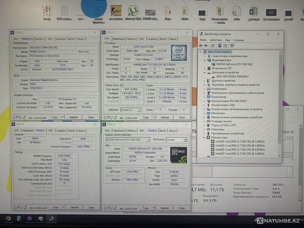The image size is (304, 228).
Task: Open Вид menu in Device Manager
Action: (228, 40)
